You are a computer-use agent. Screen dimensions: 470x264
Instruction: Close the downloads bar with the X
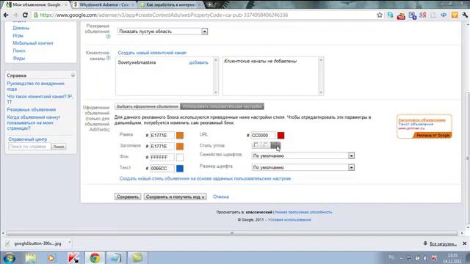(464, 243)
